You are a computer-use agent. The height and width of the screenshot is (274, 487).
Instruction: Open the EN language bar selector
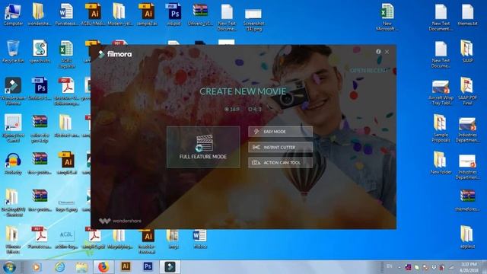(x=389, y=266)
